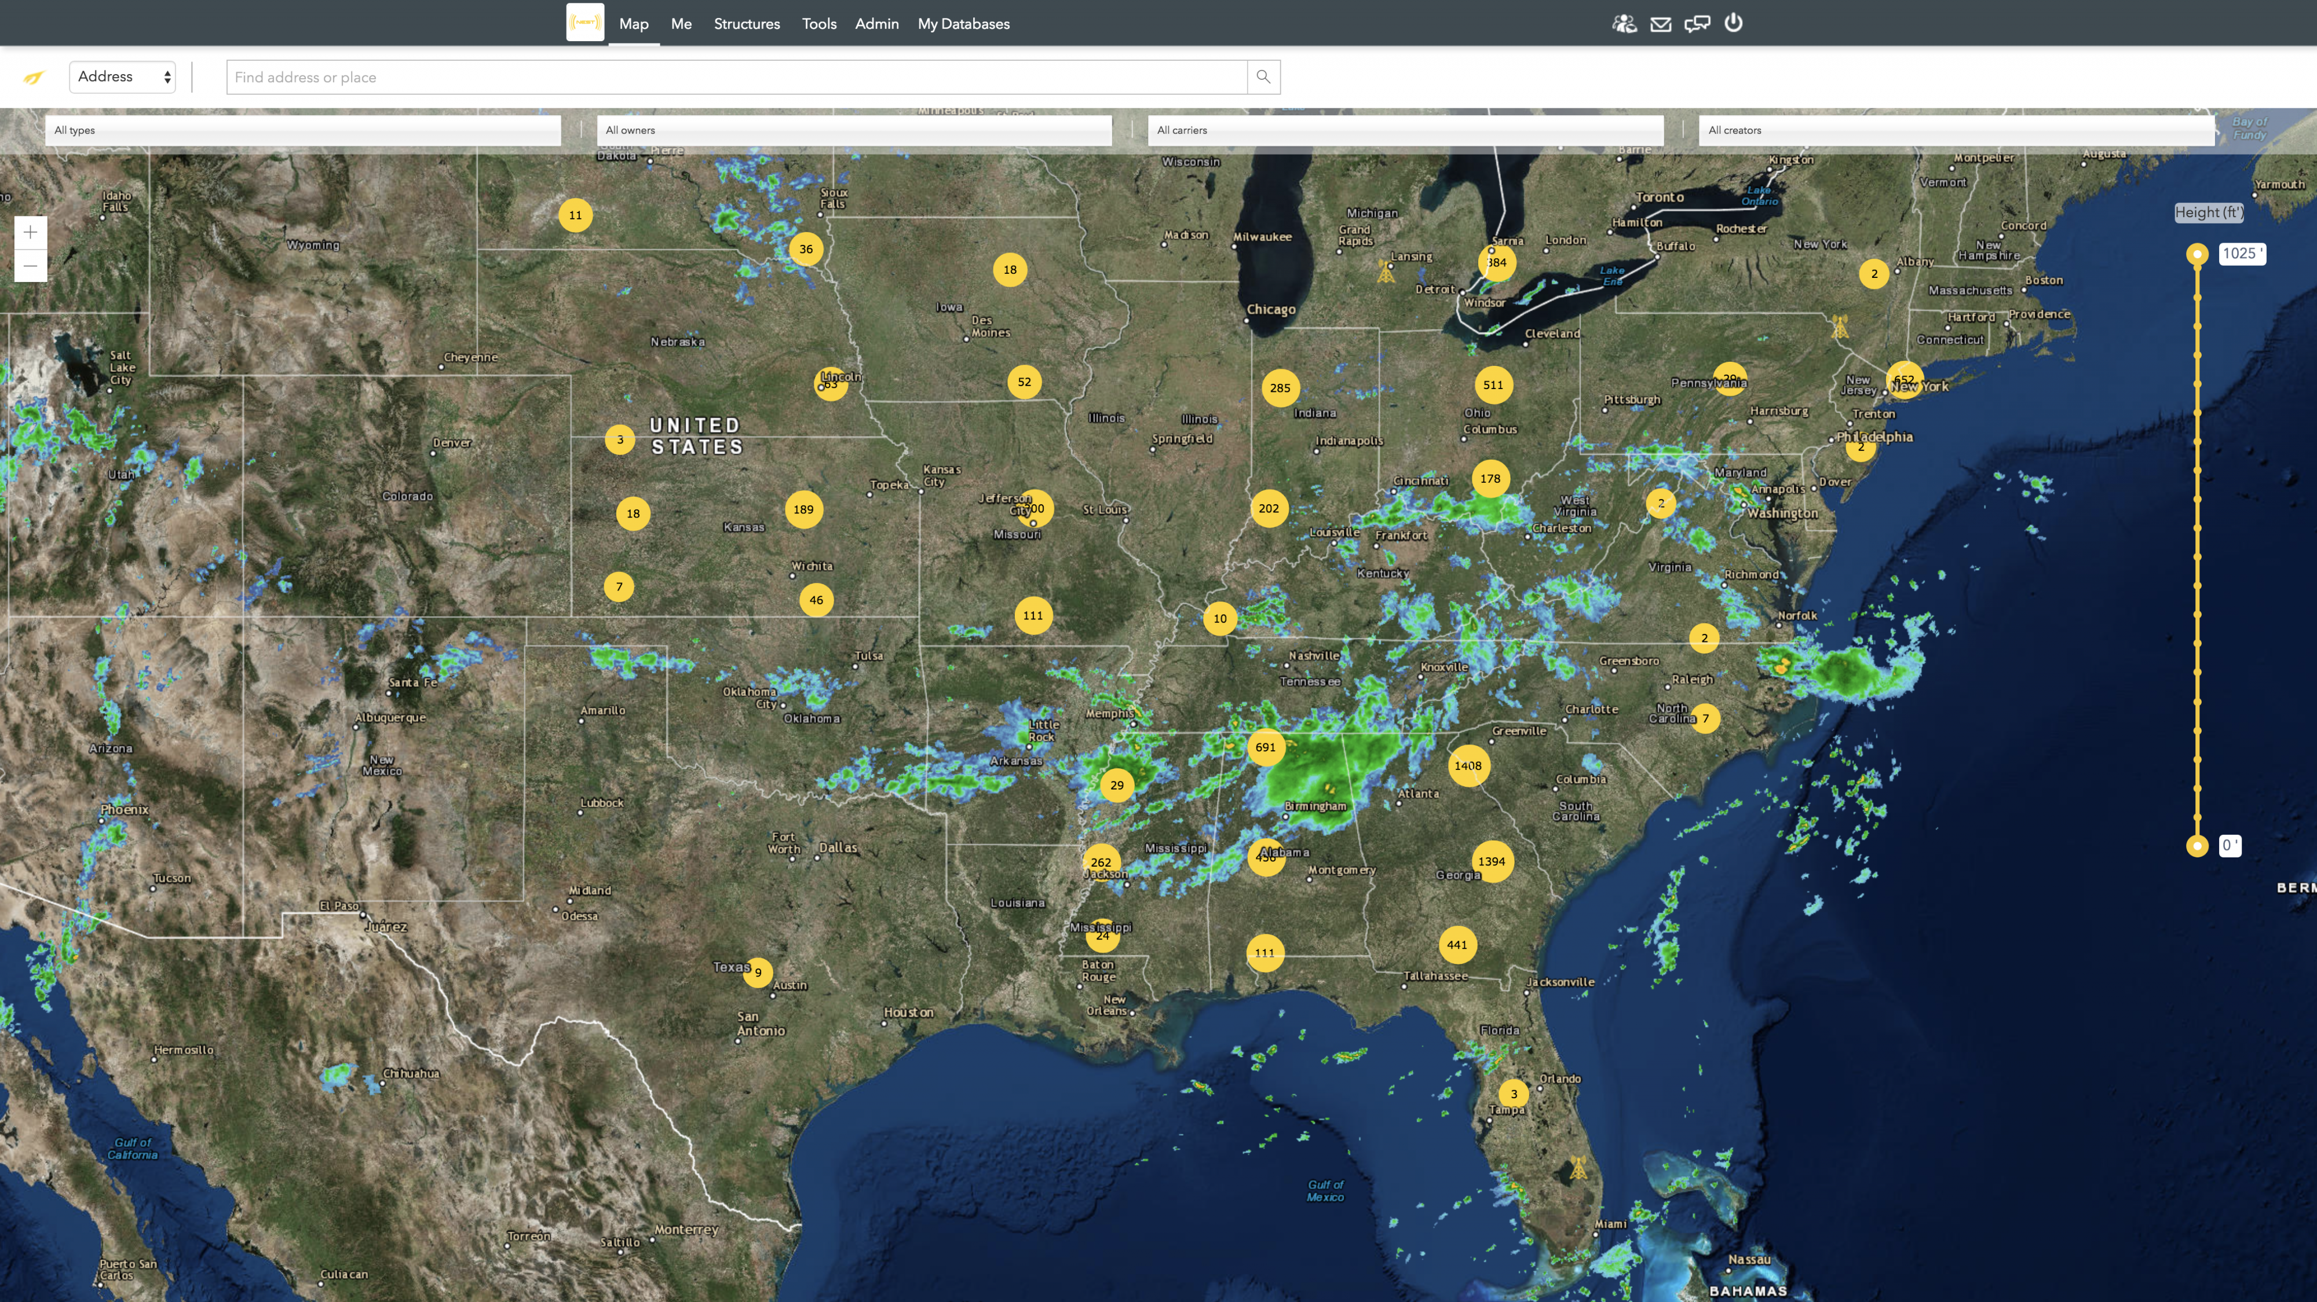
Task: Click the 0' height value label
Action: click(x=2230, y=845)
